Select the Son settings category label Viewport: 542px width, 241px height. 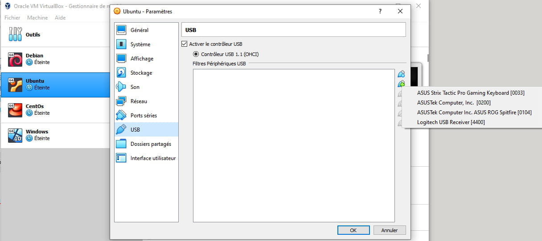pyautogui.click(x=135, y=87)
